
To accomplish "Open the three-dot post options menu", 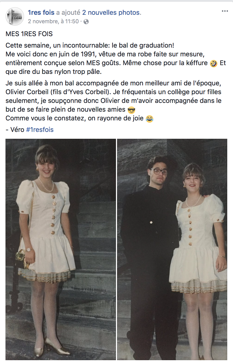I will point(225,11).
